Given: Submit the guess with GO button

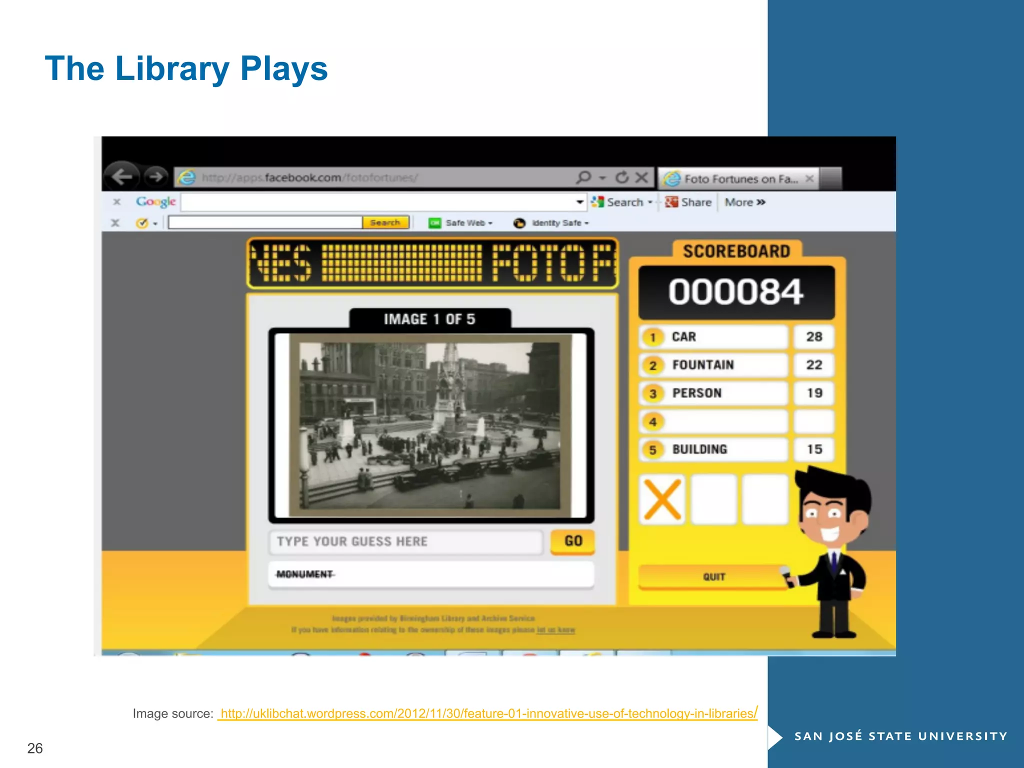Looking at the screenshot, I should (x=573, y=541).
